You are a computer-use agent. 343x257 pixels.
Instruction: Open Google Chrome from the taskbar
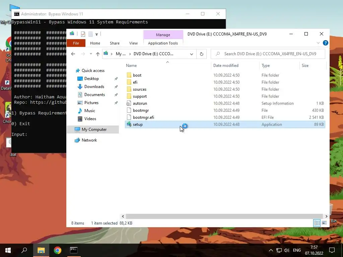(x=57, y=250)
